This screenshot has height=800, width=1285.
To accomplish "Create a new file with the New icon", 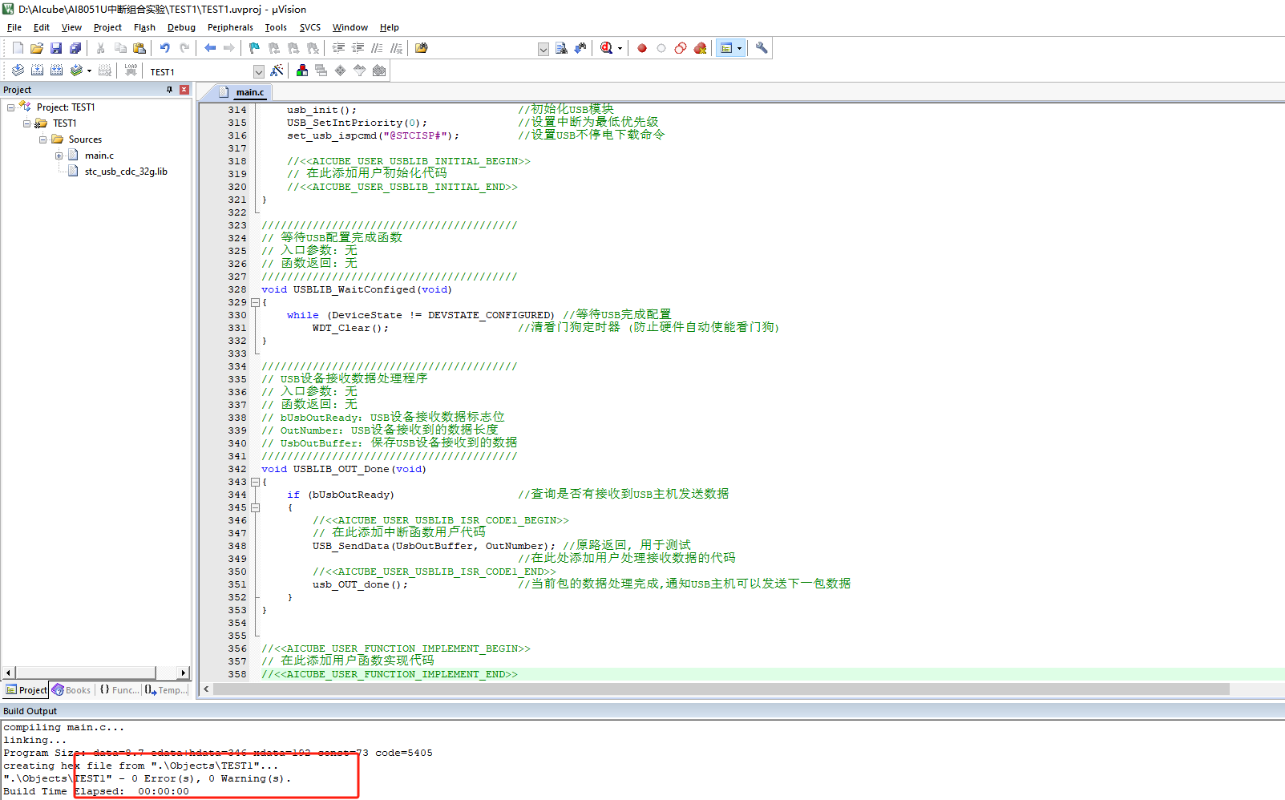I will pyautogui.click(x=18, y=48).
